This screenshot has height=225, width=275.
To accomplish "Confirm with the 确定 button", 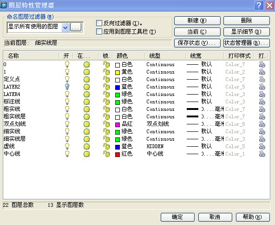I will point(177,217).
